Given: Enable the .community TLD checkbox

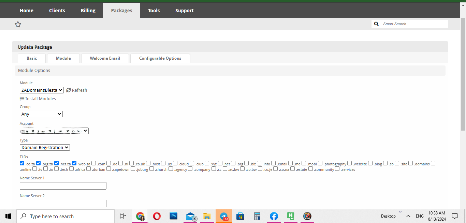Looking at the screenshot, I should tap(311, 169).
